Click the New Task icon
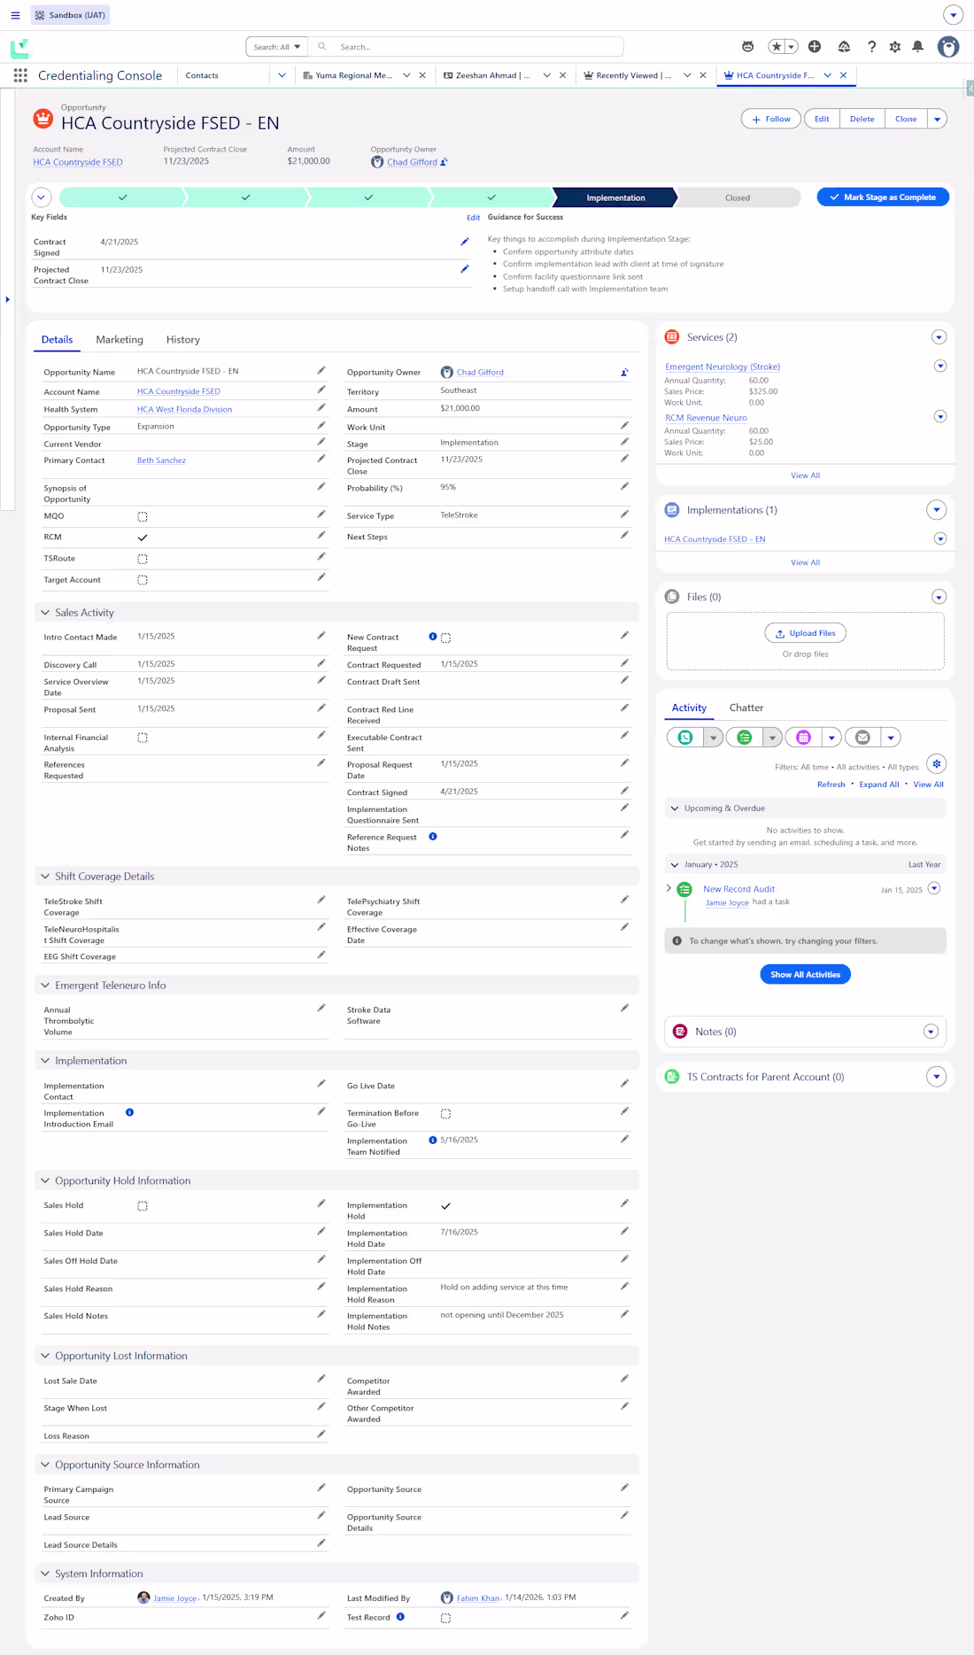974x1655 pixels. [745, 738]
